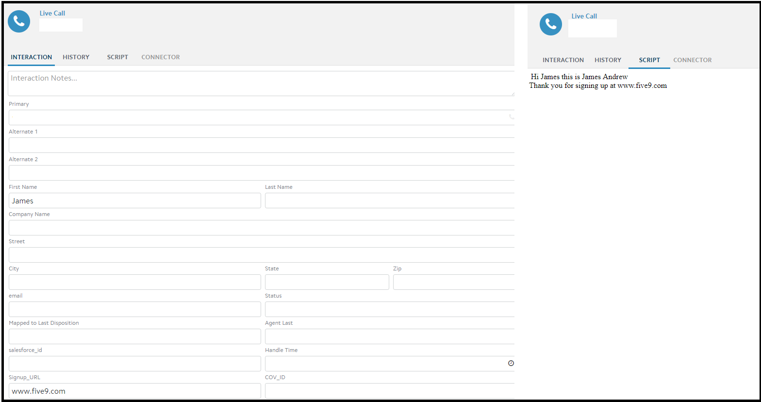The width and height of the screenshot is (761, 402).
Task: Click the City field
Action: point(135,282)
